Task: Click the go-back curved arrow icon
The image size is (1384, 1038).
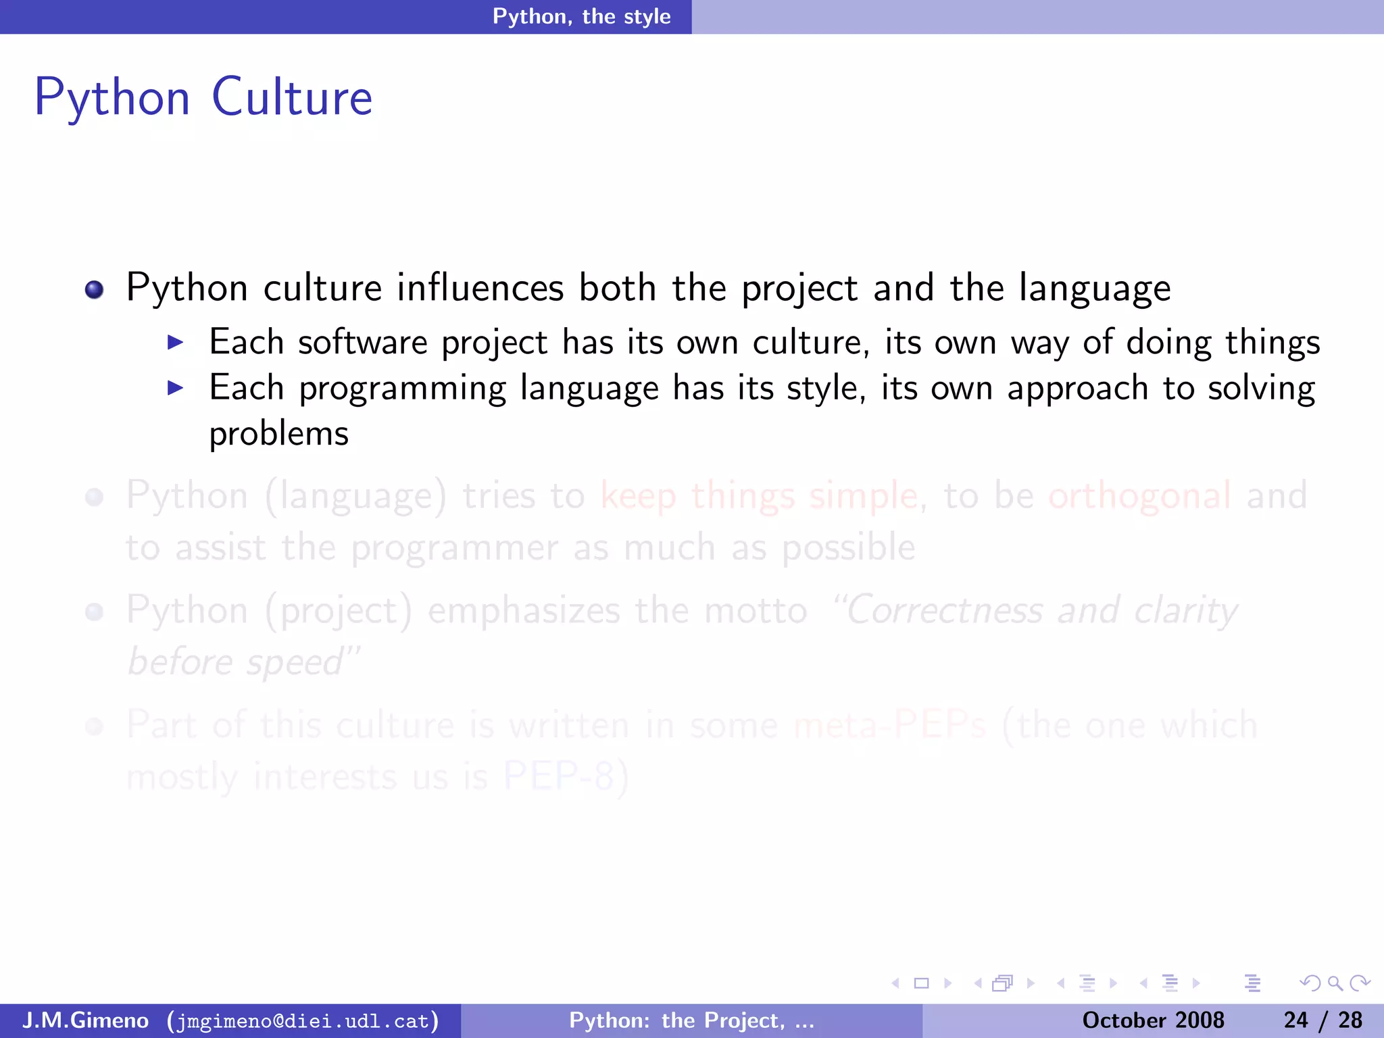Action: [1310, 983]
